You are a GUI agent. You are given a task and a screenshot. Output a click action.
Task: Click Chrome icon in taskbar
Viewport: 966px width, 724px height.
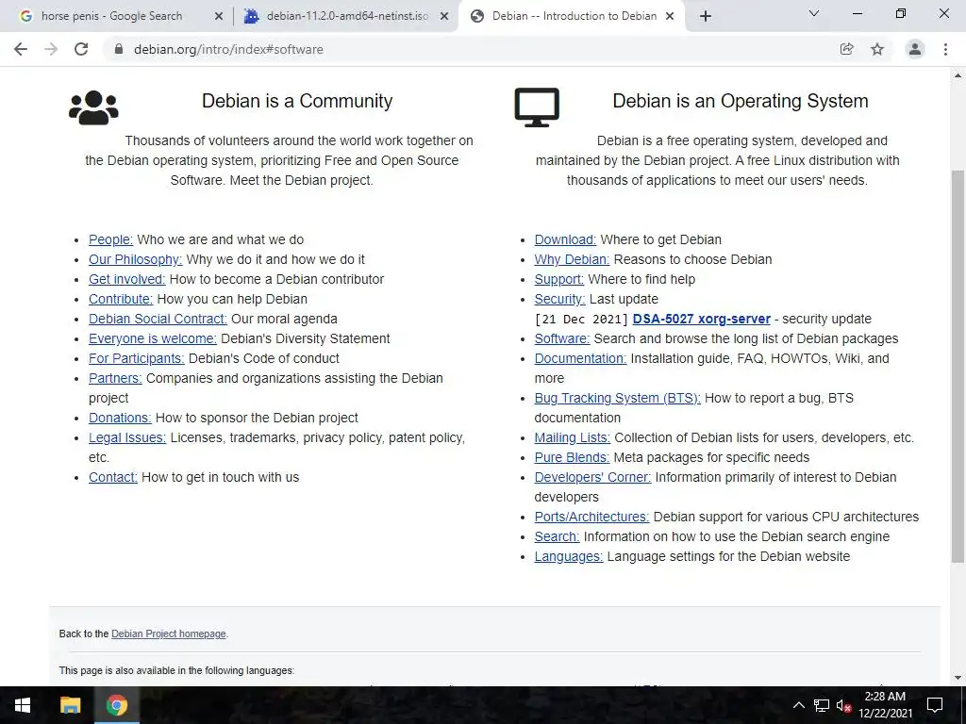pos(116,705)
